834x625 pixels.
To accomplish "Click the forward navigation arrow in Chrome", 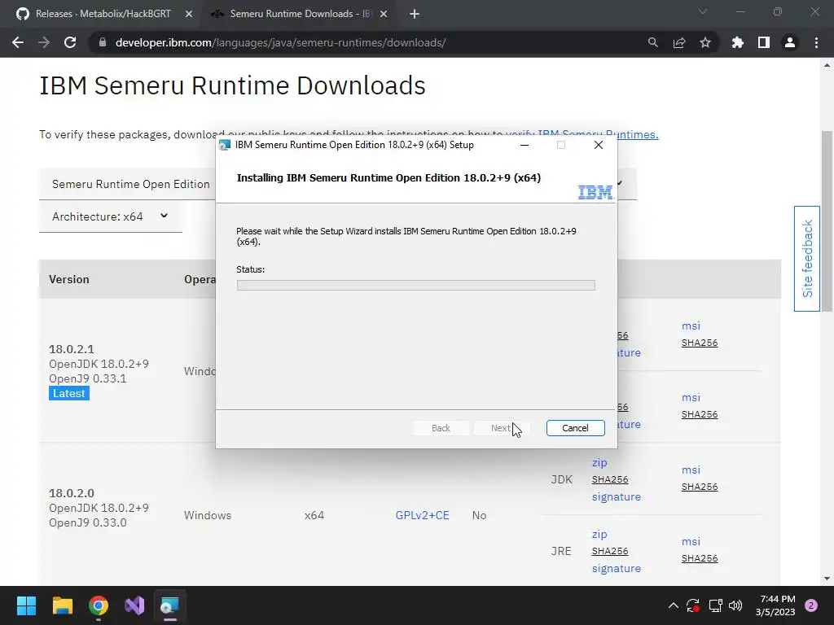I will tap(44, 42).
